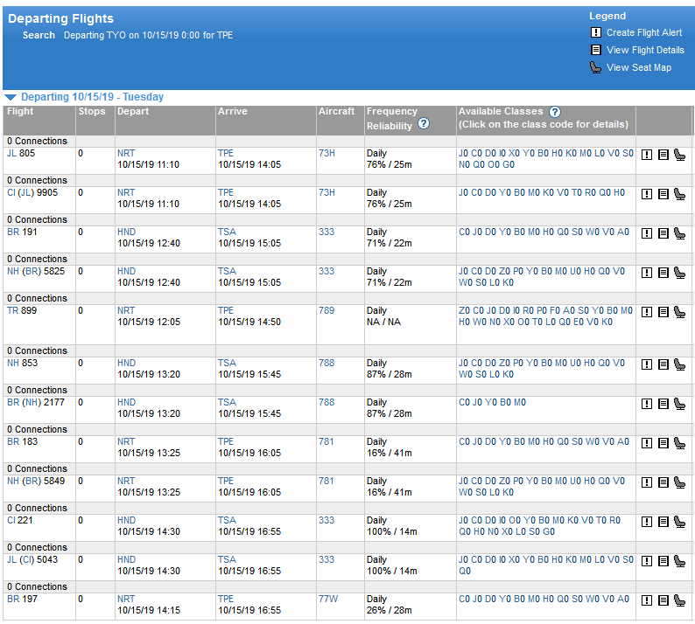Open seat map for NH 853
The image size is (695, 624).
click(679, 364)
